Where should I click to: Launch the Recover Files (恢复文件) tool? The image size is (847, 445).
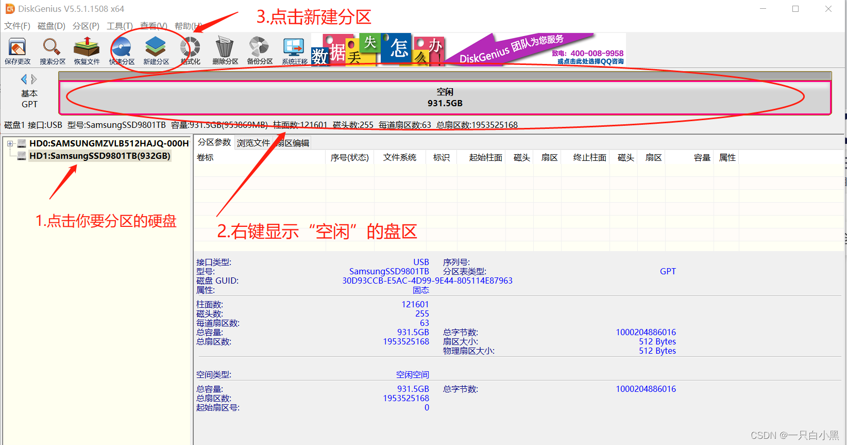87,51
